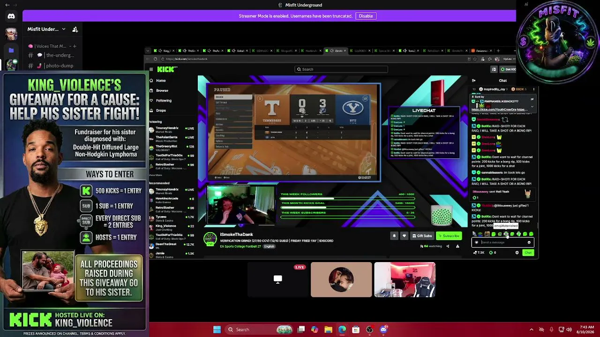Select the middle participant video tile

[x=341, y=279]
